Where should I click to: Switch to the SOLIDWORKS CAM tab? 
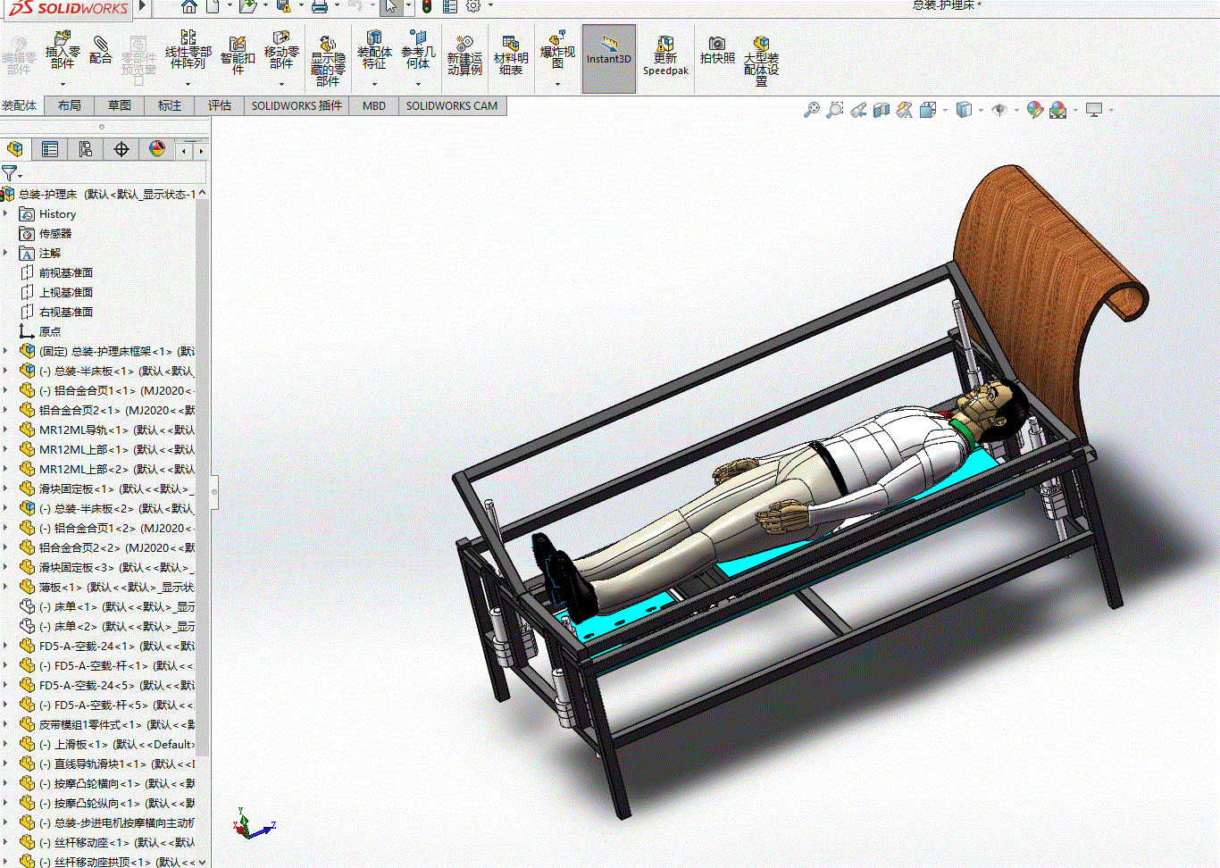pyautogui.click(x=452, y=105)
